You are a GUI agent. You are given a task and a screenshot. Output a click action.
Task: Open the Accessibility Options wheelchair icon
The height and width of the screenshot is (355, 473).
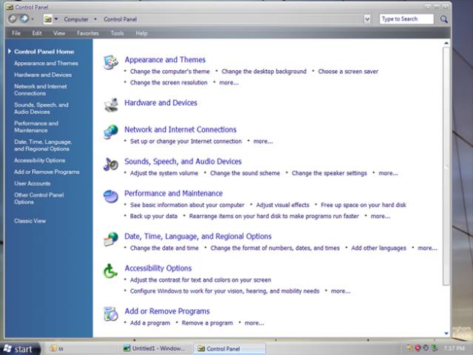tap(110, 271)
